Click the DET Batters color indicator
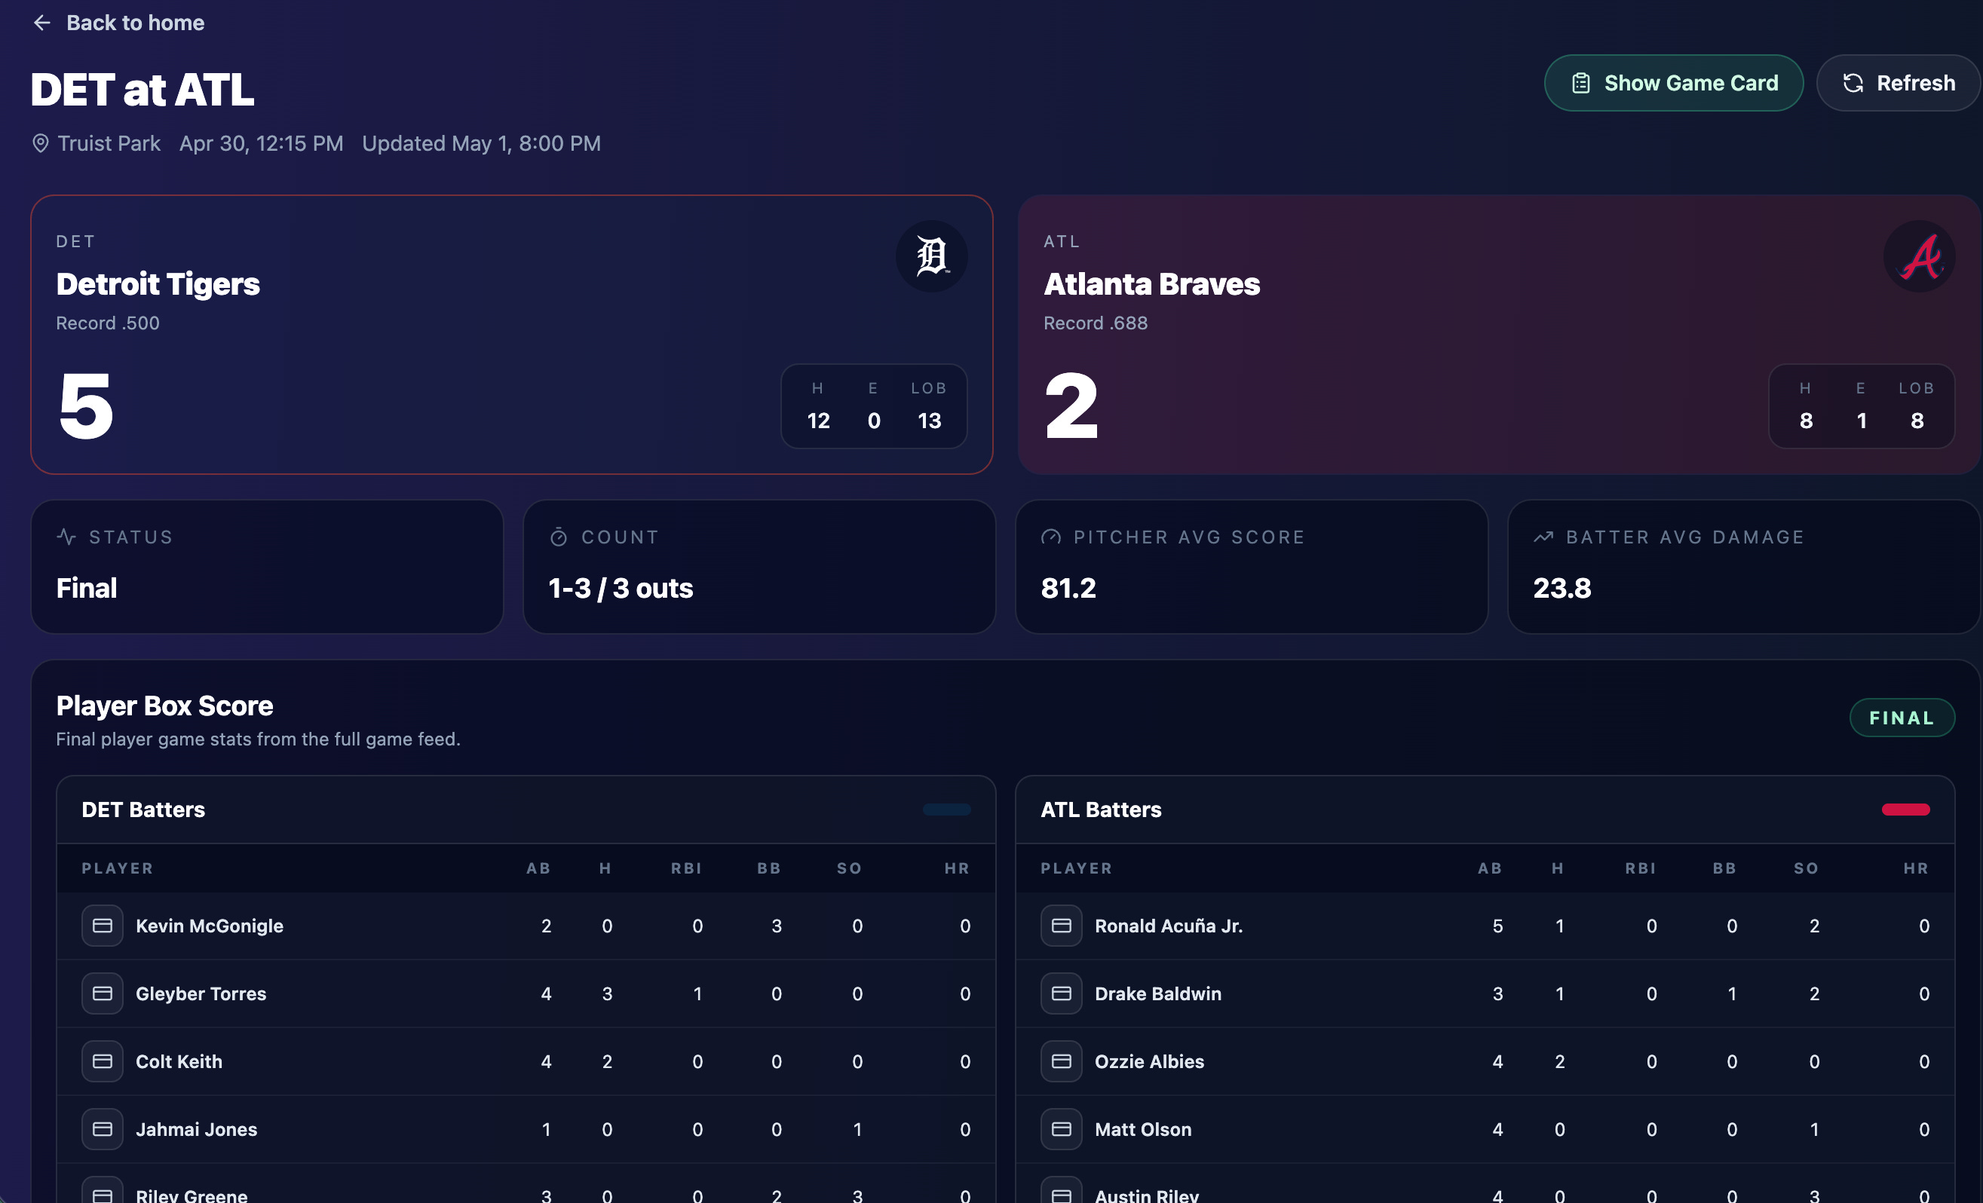 tap(946, 810)
